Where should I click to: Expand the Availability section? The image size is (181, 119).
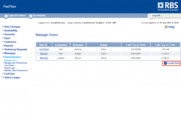pyautogui.click(x=11, y=30)
